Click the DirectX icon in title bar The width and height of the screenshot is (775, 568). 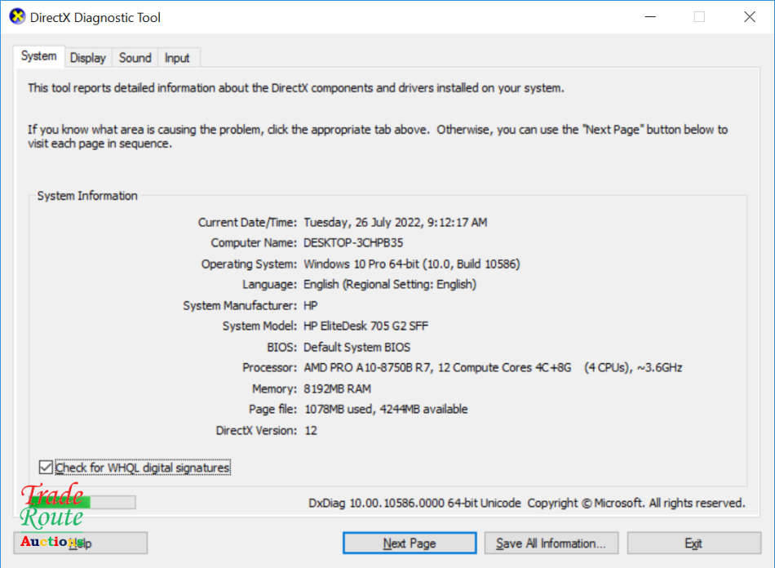click(17, 17)
